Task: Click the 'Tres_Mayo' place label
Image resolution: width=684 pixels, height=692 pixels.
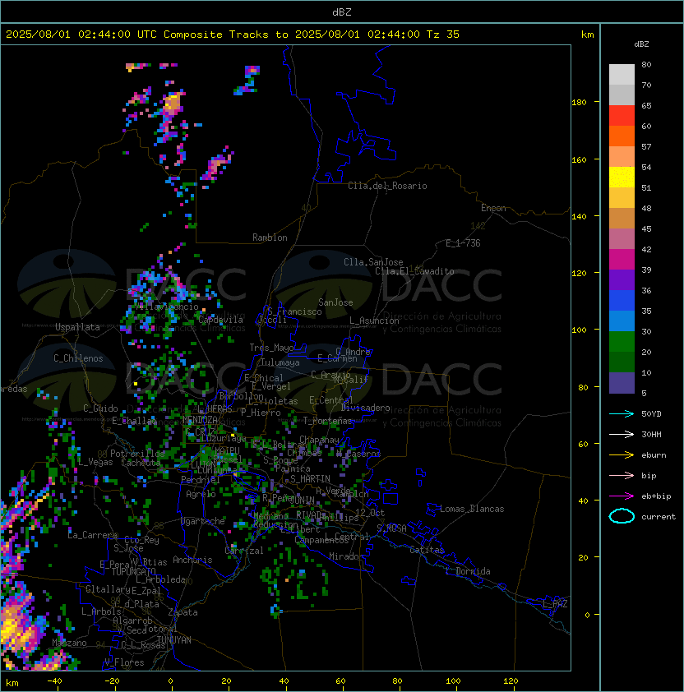Action: pyautogui.click(x=271, y=348)
